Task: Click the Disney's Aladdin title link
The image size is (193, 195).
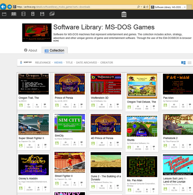Action: 28,178
